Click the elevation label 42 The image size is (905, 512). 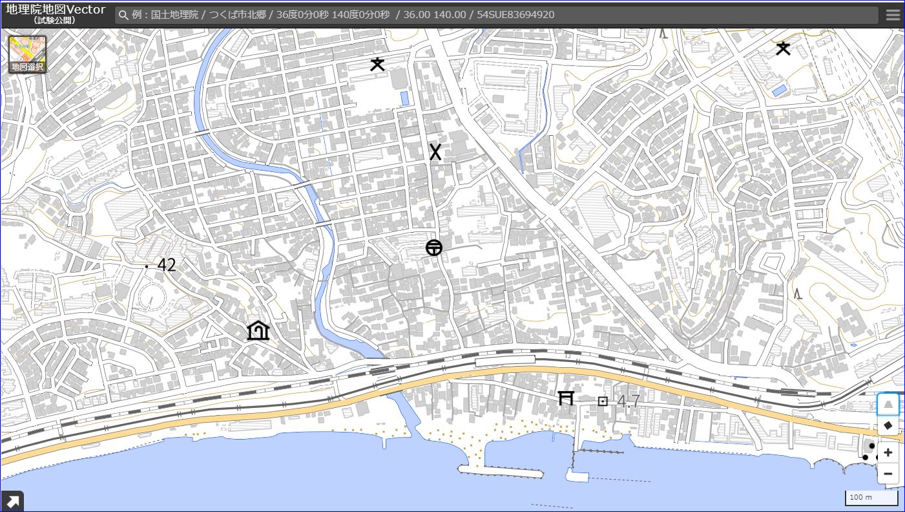[167, 265]
